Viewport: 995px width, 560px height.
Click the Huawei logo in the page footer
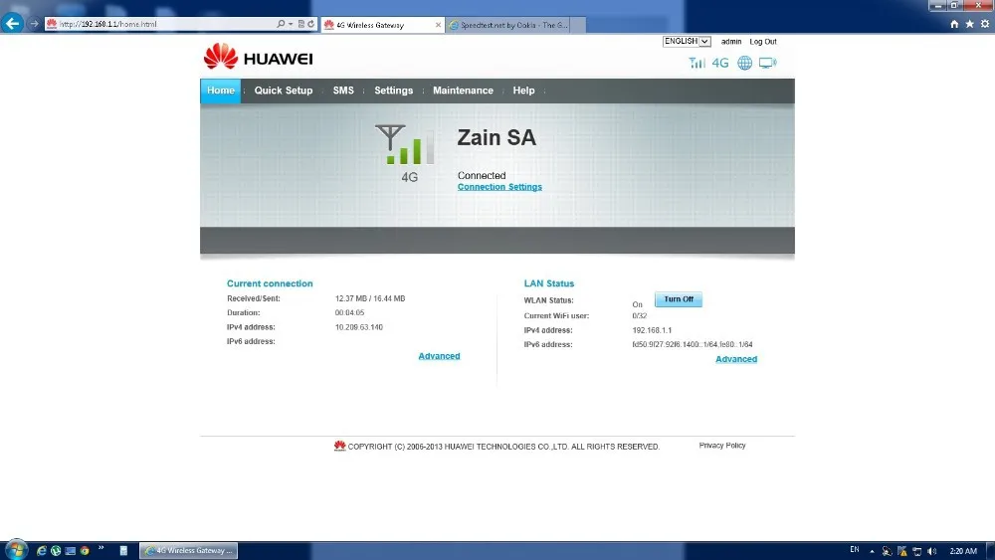click(x=339, y=446)
